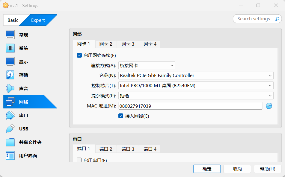Image resolution: width=285 pixels, height=177 pixels.
Task: Select the 显示 sidebar label
Action: coord(24,61)
